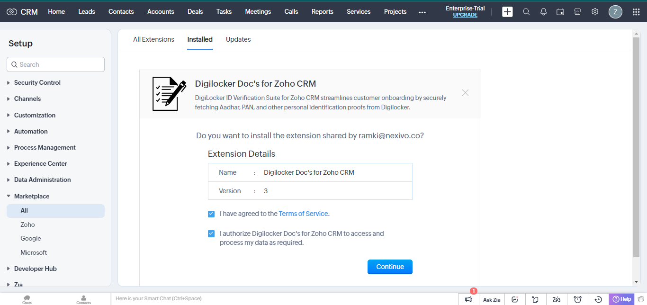Click the Zoho CRM logo
Screen dimensions: 647x305
(x=22, y=12)
